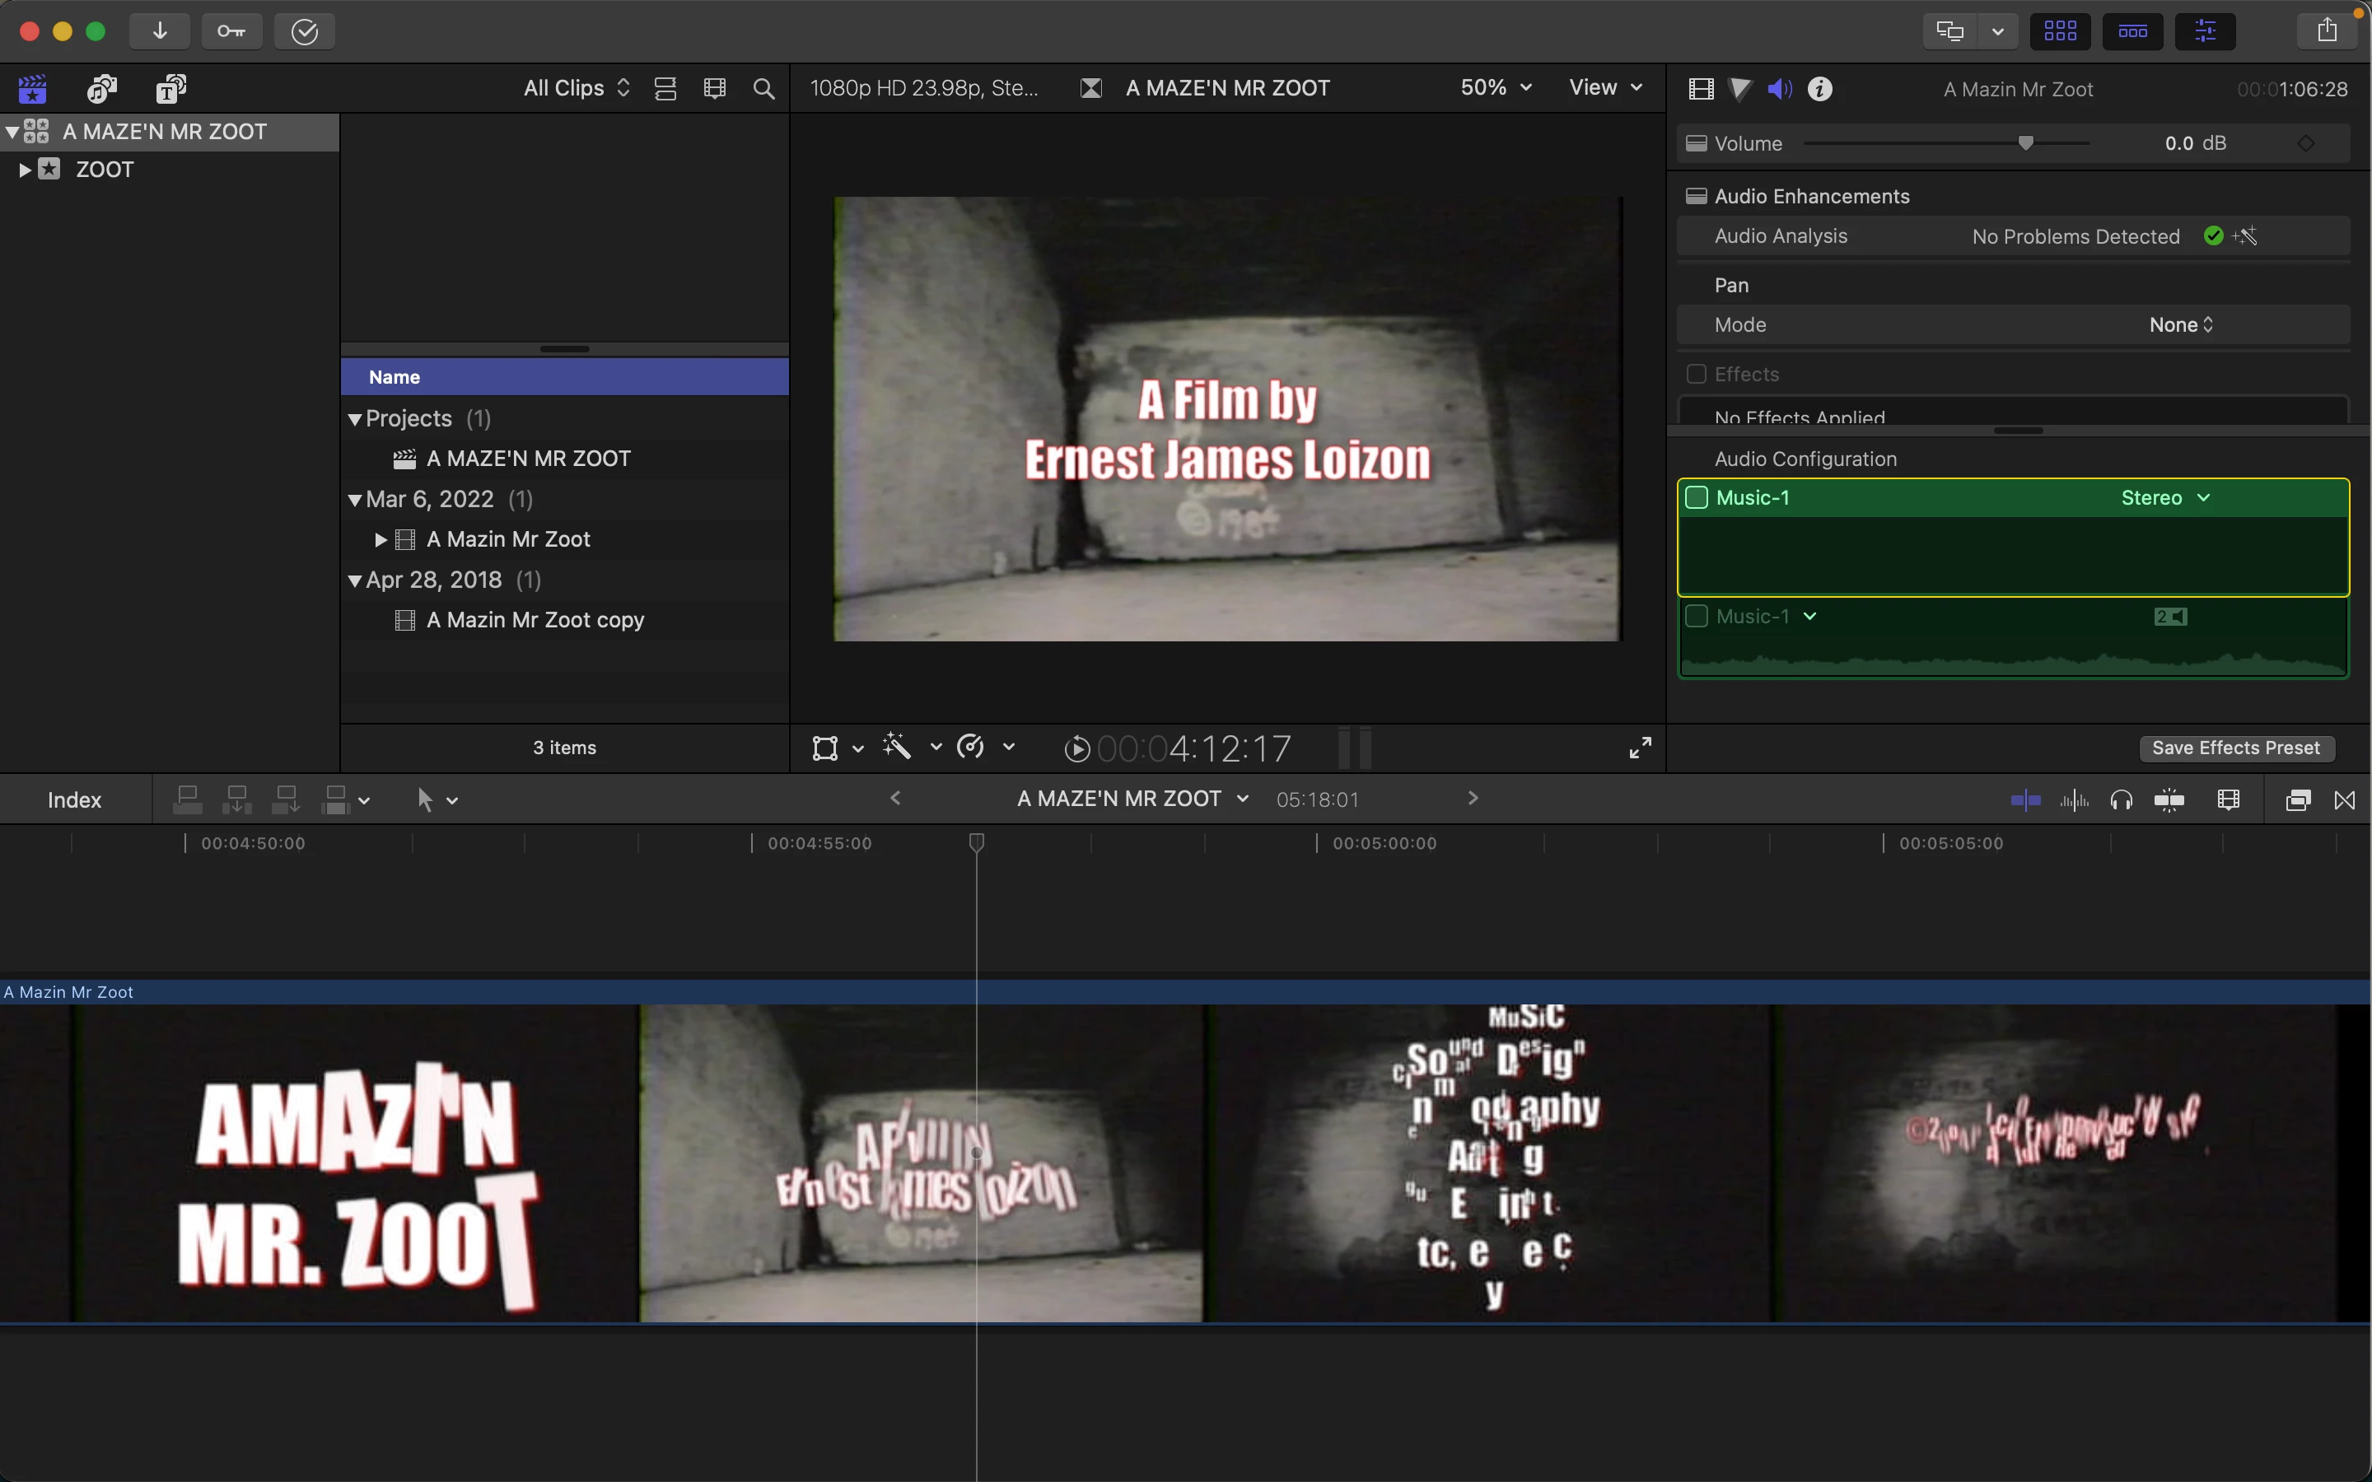Open the timeline Index panel

(x=74, y=799)
